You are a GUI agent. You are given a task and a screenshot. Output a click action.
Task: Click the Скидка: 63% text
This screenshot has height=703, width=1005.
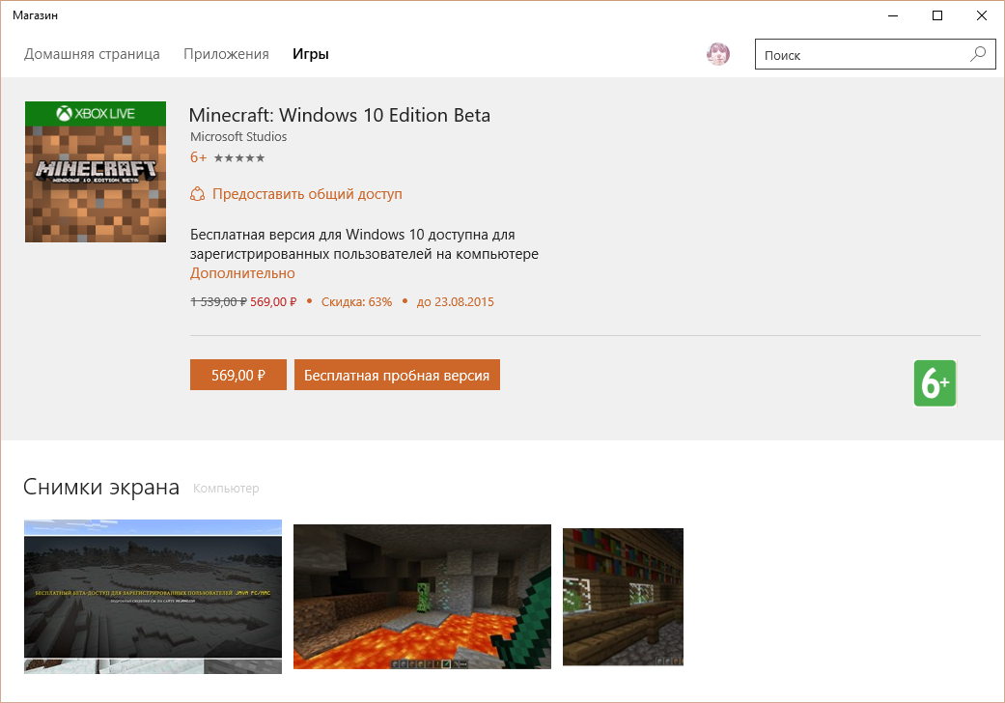[356, 302]
